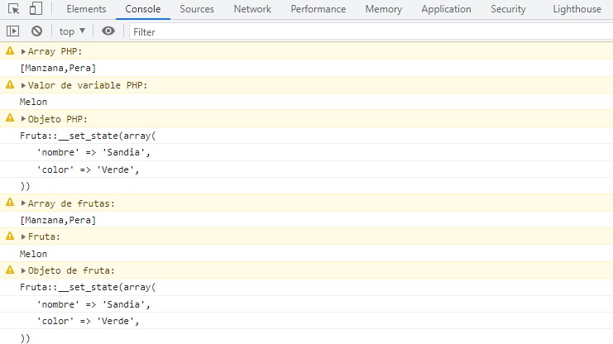This screenshot has width=613, height=344.
Task: Expand the Array PHP warning message
Action: (23, 51)
